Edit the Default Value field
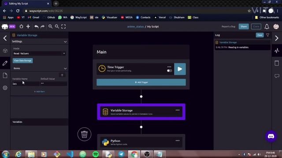 tap(54, 84)
